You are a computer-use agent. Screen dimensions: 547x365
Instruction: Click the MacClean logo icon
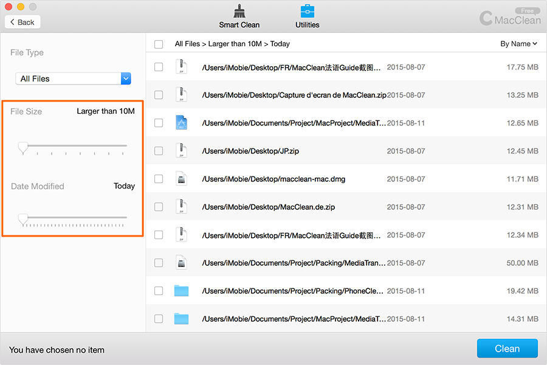[486, 18]
